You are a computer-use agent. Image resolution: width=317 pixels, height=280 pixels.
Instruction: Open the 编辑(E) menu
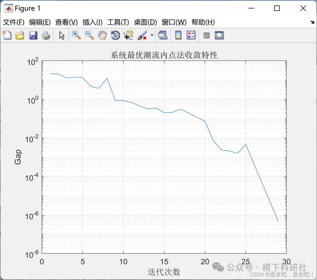point(40,22)
